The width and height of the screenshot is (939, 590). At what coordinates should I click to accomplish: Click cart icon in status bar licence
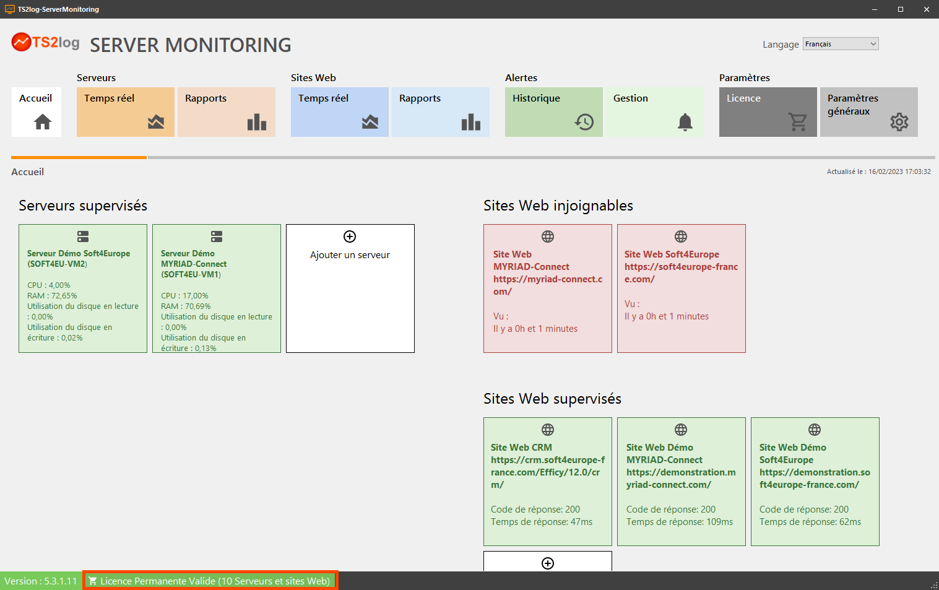[x=93, y=581]
